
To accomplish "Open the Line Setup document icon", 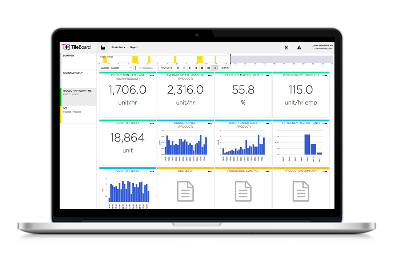I will 185,191.
